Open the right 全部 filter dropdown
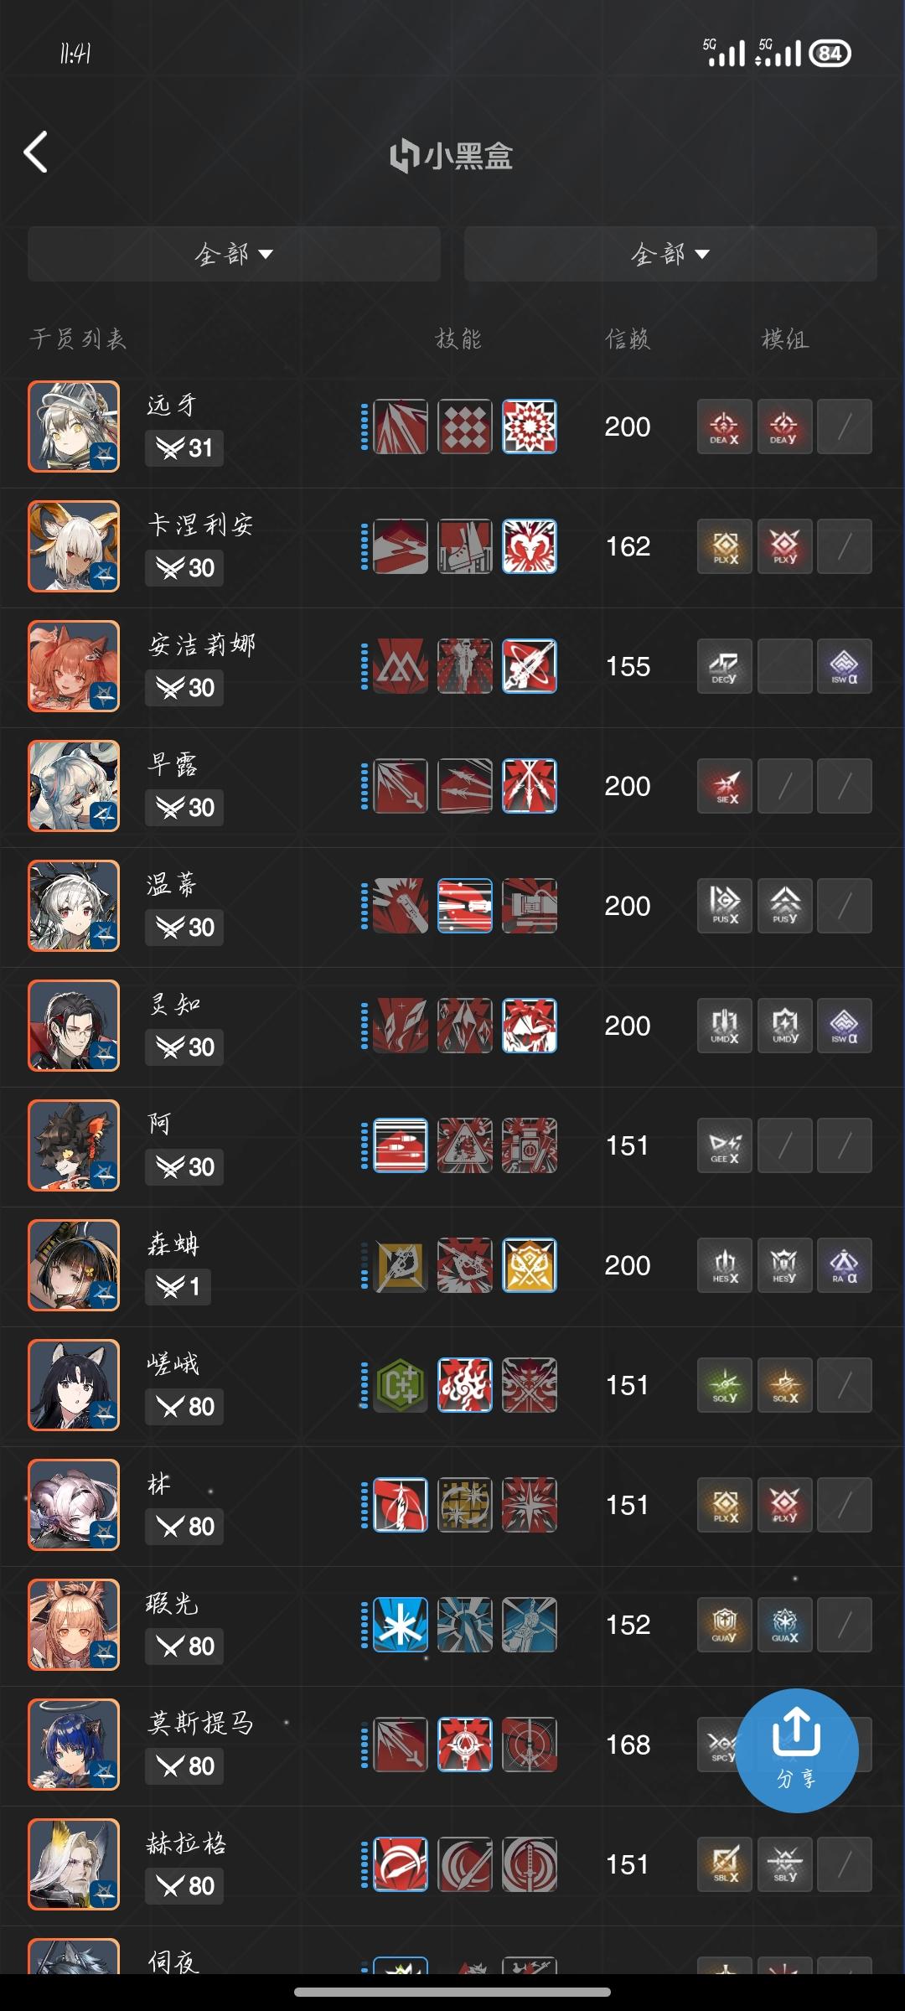905x2011 pixels. tap(670, 253)
